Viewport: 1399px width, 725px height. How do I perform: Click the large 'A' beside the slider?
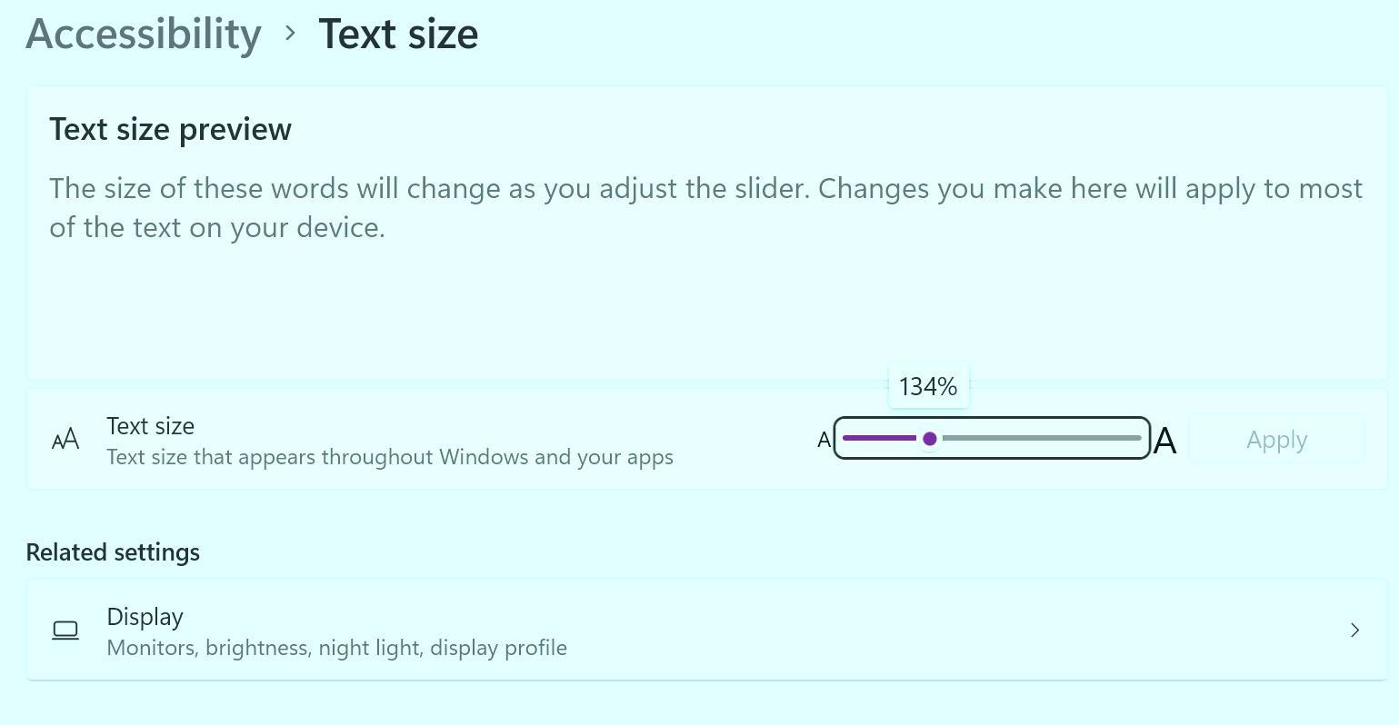click(1166, 440)
